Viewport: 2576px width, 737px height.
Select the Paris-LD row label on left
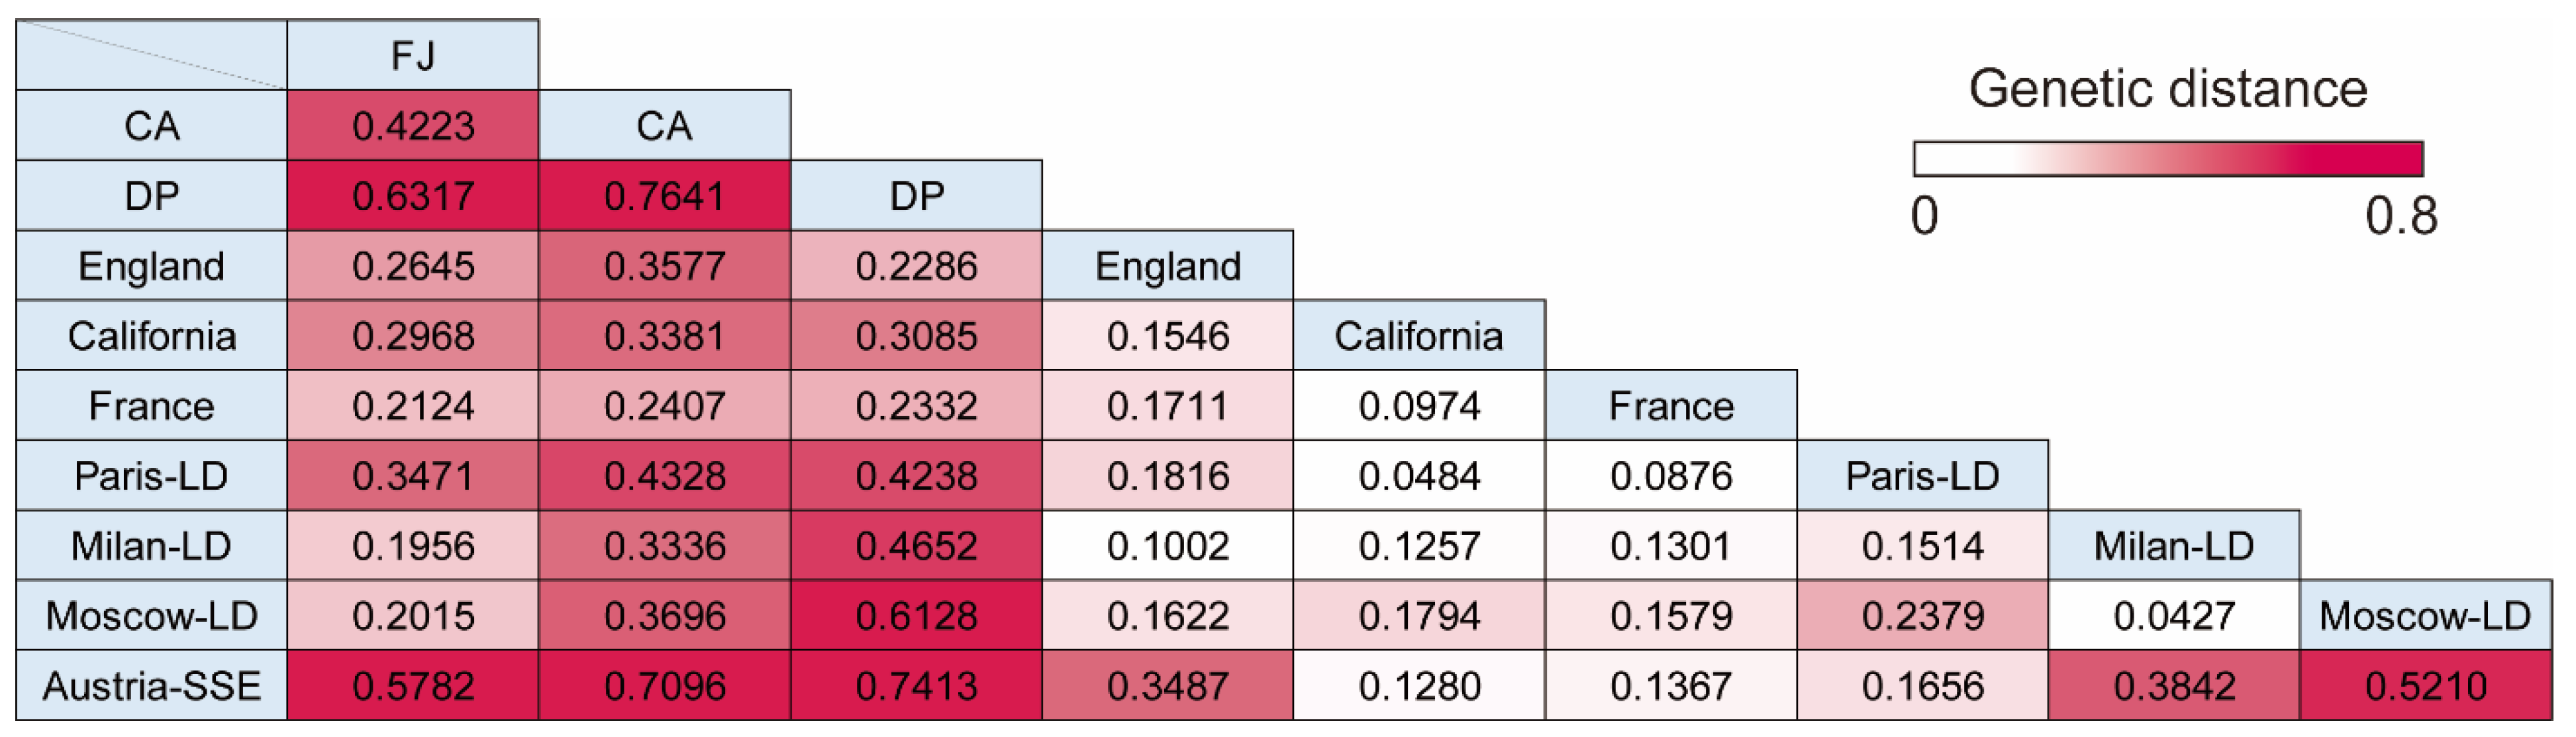(x=152, y=476)
